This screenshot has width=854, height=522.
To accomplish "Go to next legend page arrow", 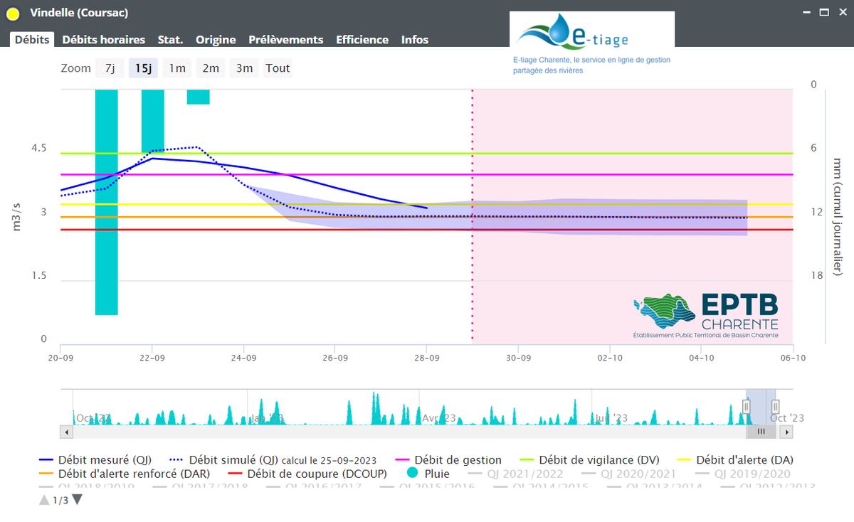I will [78, 500].
